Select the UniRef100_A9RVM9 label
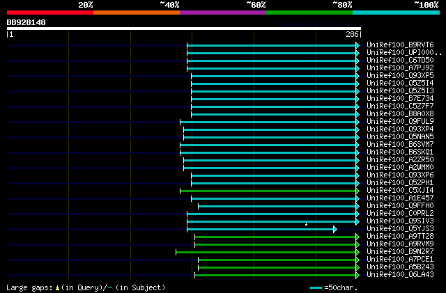Viewport: 446px width, 293px height. [400, 244]
